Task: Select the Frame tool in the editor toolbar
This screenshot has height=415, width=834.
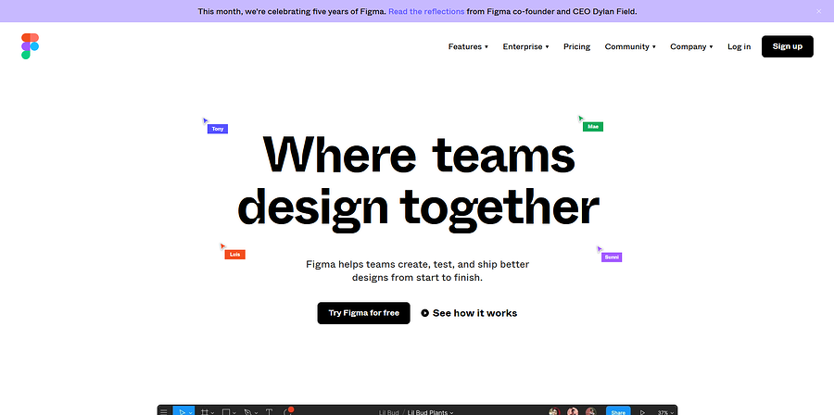Action: 205,410
